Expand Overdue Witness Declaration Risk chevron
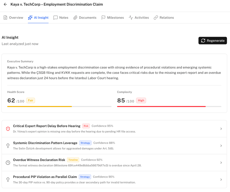Viewport: 230px width, 192px height. click(221, 163)
